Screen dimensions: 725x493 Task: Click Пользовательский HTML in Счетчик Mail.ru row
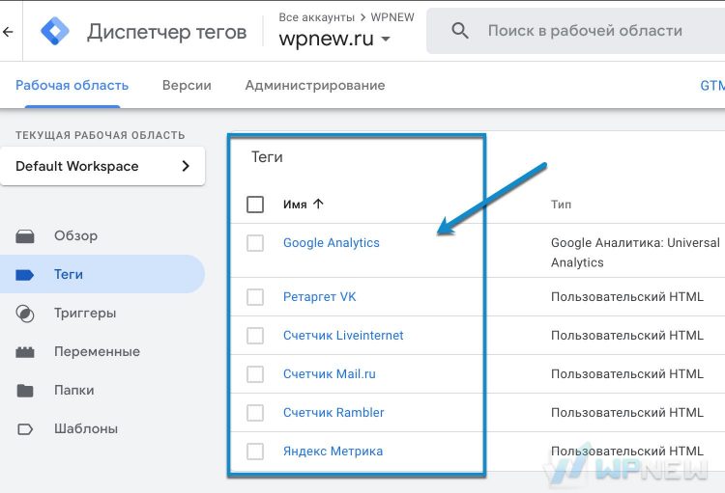click(x=627, y=374)
